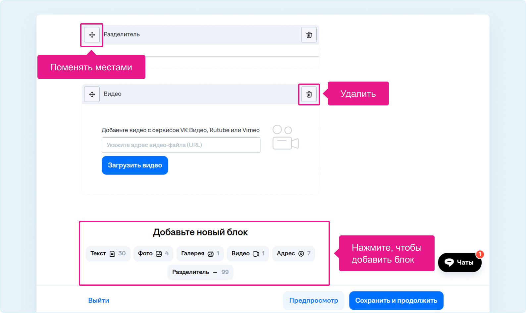Click the video camera placeholder icon
The height and width of the screenshot is (313, 526).
tap(285, 138)
